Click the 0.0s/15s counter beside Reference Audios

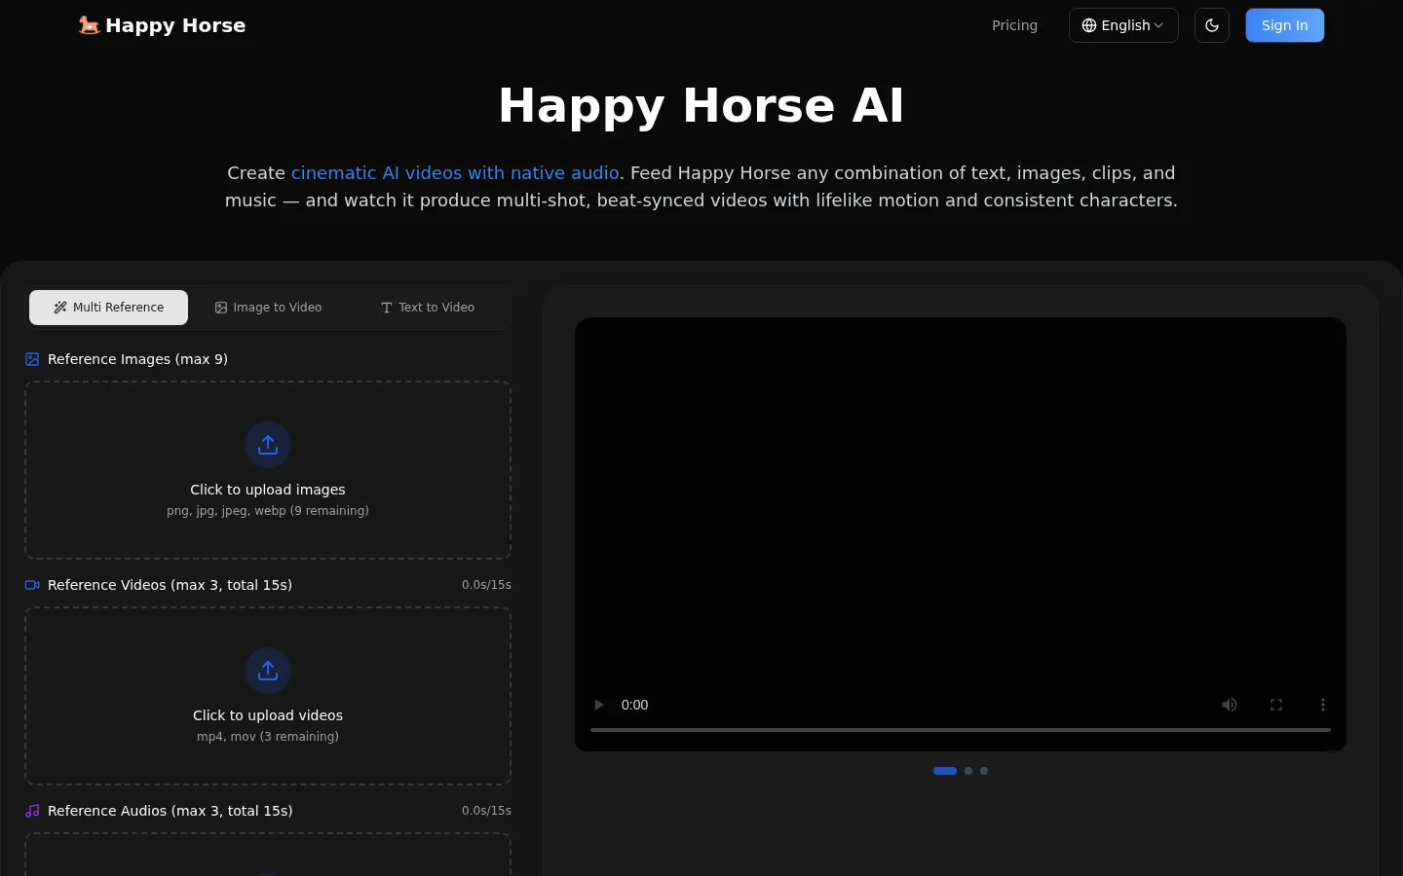486,811
